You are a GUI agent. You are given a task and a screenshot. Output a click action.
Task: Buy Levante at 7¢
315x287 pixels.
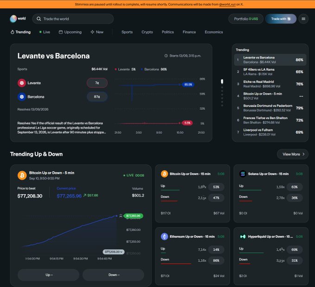pos(97,83)
